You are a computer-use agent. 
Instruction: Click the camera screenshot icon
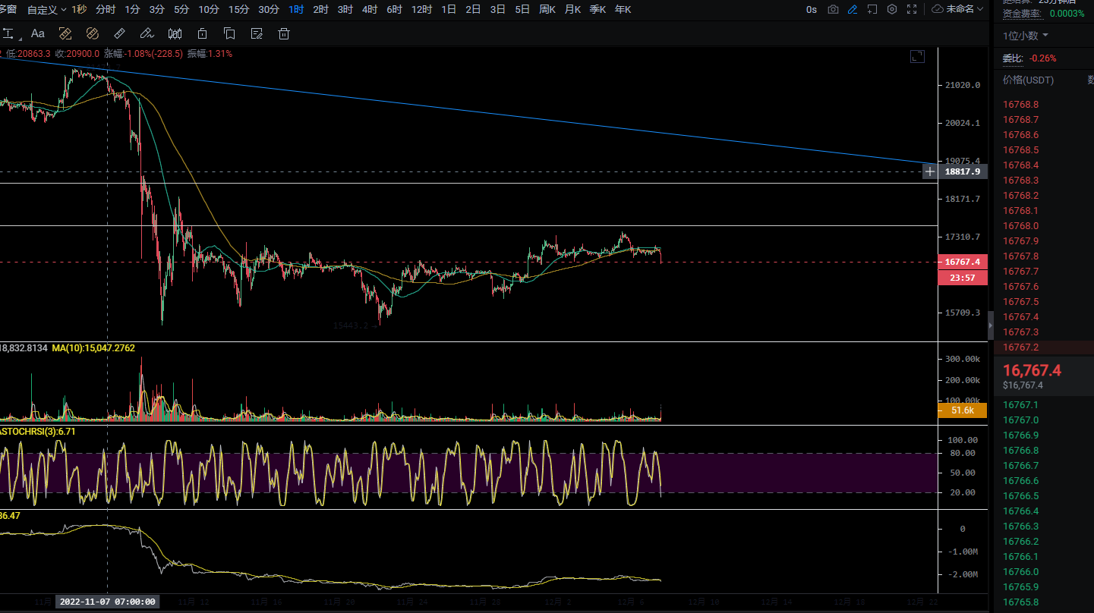(x=833, y=10)
